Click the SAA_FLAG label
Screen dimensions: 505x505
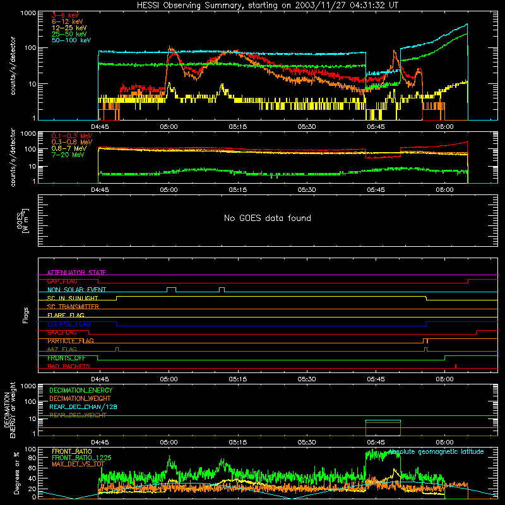[x=62, y=333]
